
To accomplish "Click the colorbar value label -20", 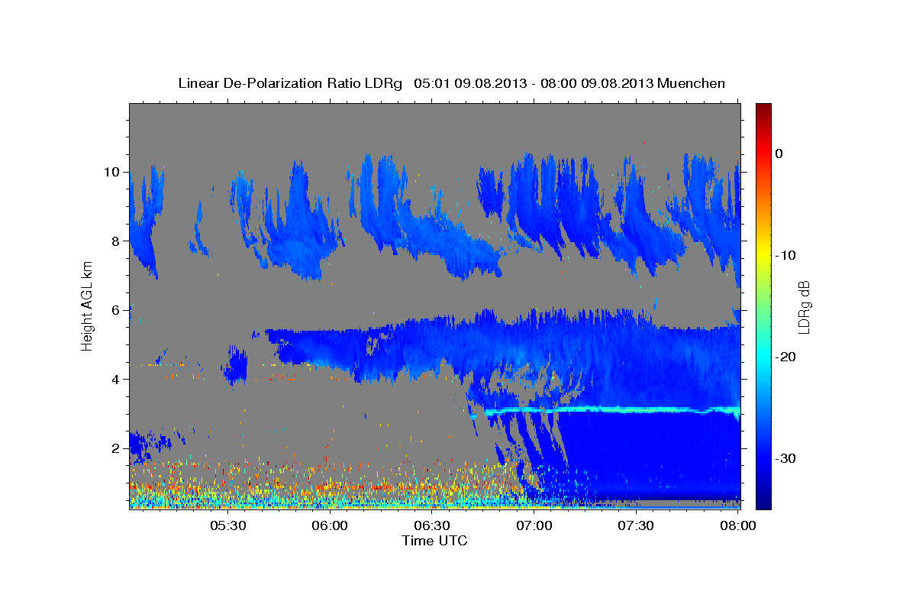I will pos(785,357).
